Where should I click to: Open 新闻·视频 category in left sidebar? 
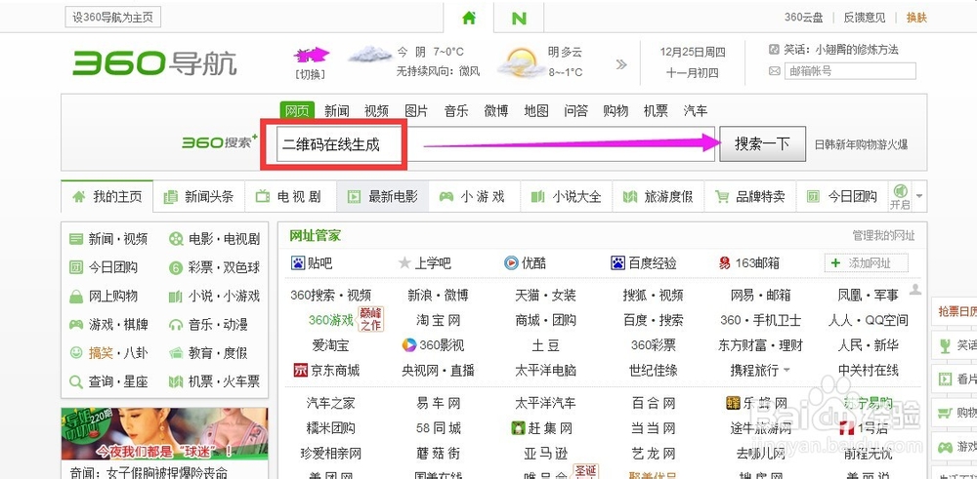[108, 239]
